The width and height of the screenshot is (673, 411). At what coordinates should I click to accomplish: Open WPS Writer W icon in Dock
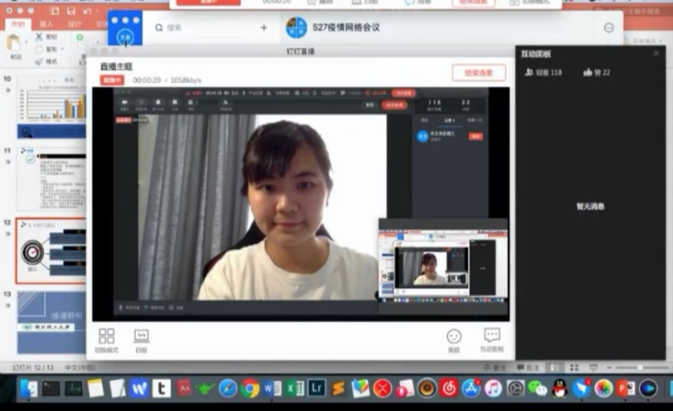[139, 389]
